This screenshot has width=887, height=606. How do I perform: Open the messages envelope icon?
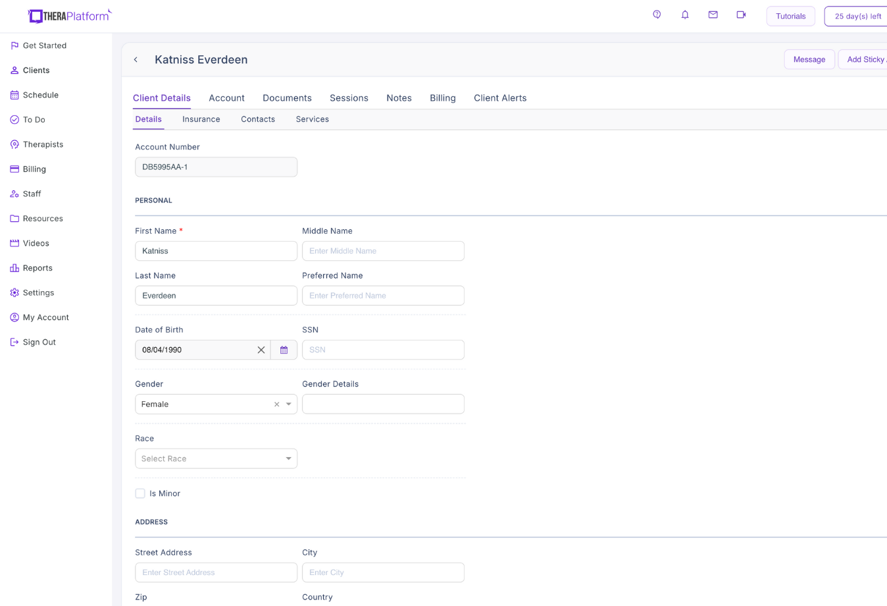713,14
